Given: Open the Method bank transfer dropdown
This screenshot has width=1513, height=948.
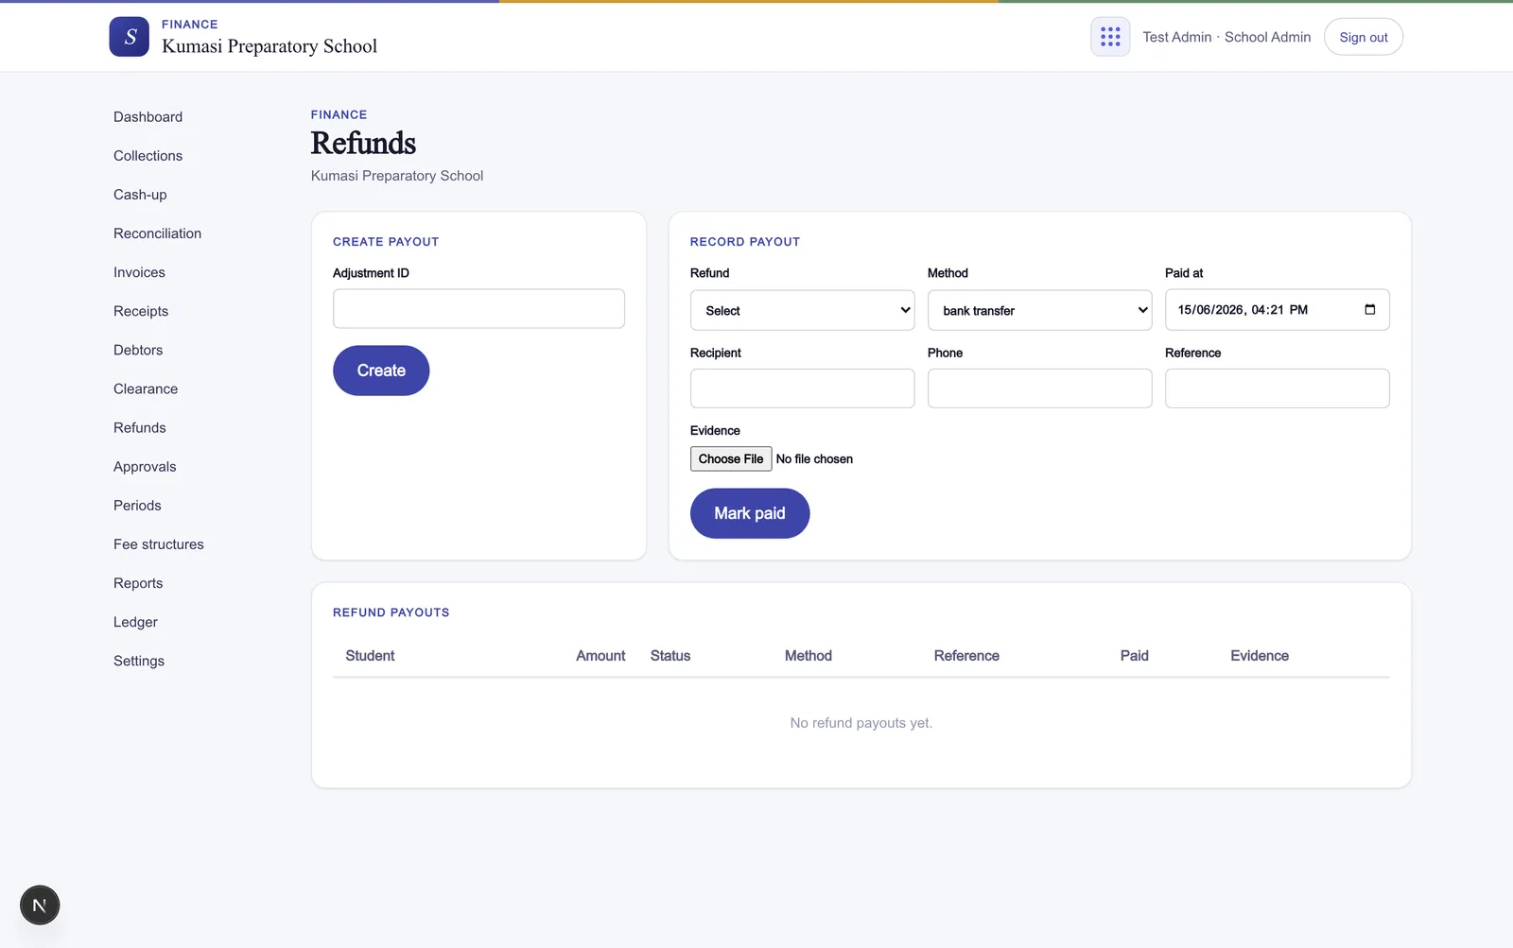Looking at the screenshot, I should pyautogui.click(x=1039, y=310).
